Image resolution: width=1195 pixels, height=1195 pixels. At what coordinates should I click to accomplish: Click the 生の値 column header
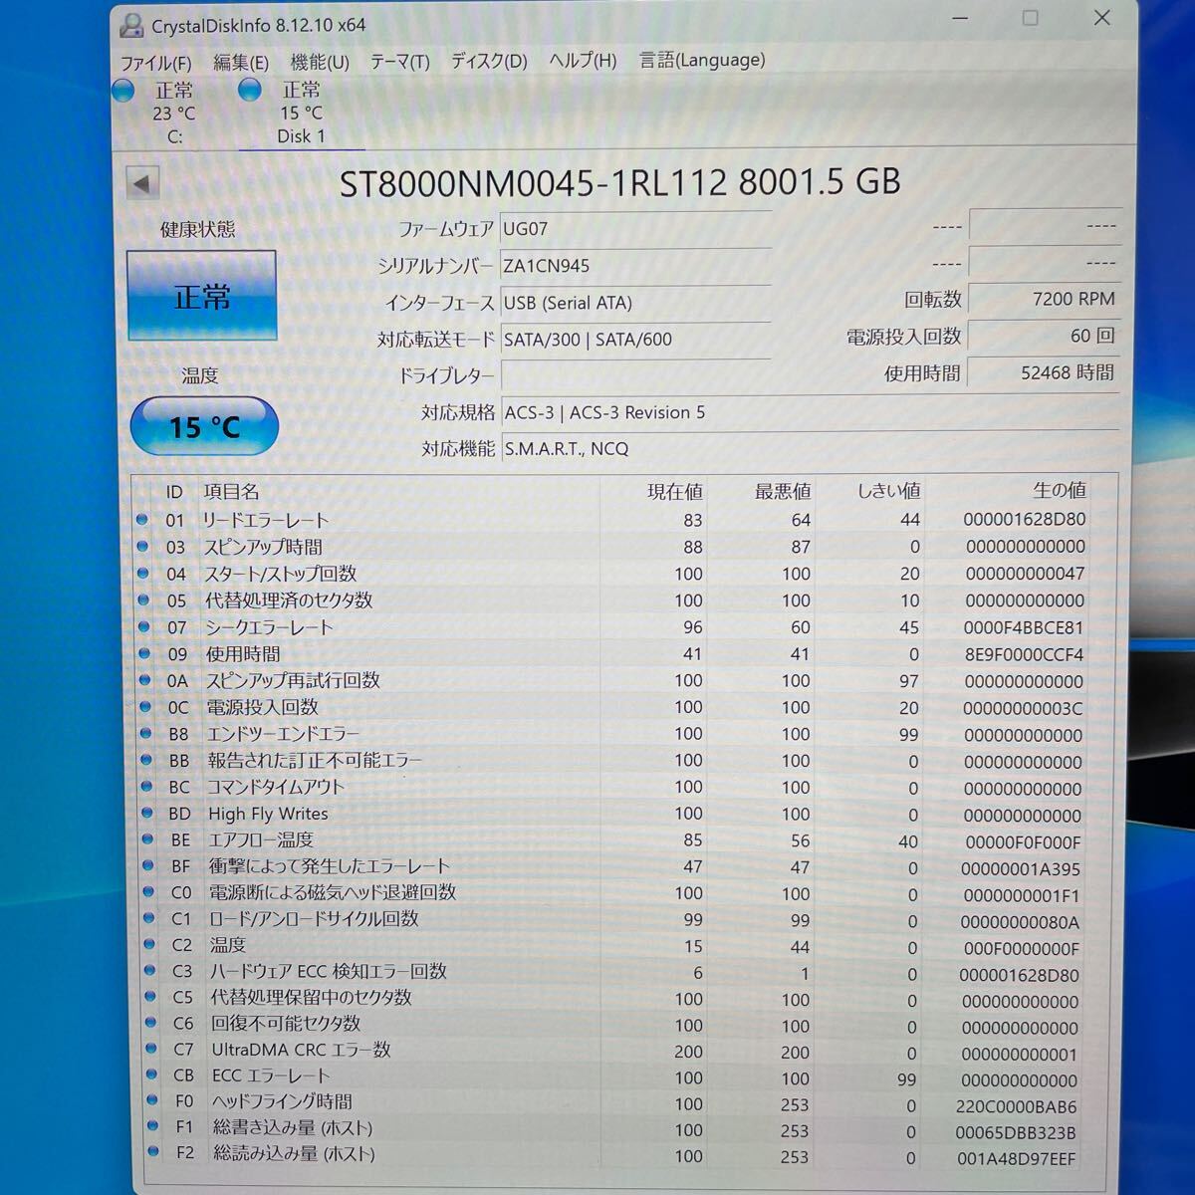coord(1059,490)
